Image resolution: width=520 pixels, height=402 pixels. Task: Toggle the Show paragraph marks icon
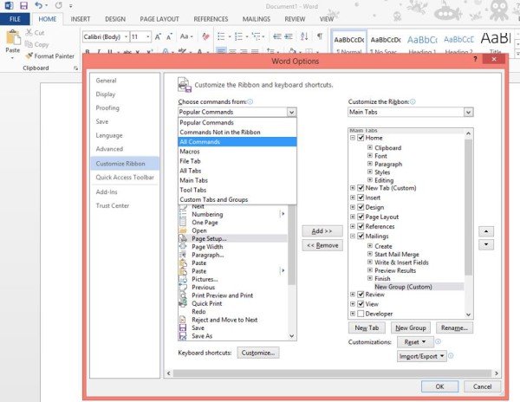click(x=319, y=36)
